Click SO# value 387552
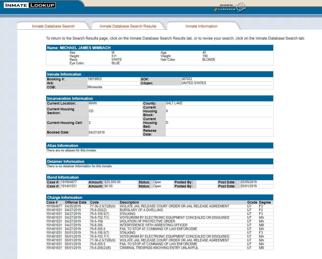Image resolution: width=322 pixels, height=259 pixels. [x=187, y=79]
